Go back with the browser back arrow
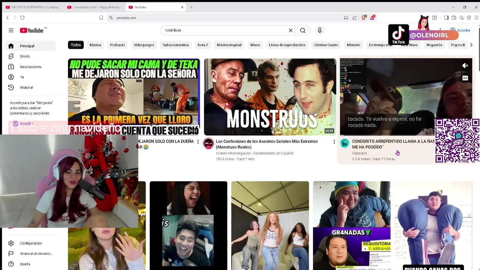The width and height of the screenshot is (480, 270). click(x=7, y=18)
